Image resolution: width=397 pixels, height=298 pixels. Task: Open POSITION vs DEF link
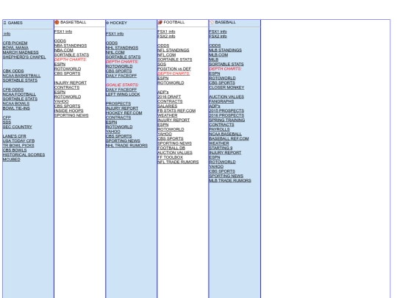click(174, 68)
